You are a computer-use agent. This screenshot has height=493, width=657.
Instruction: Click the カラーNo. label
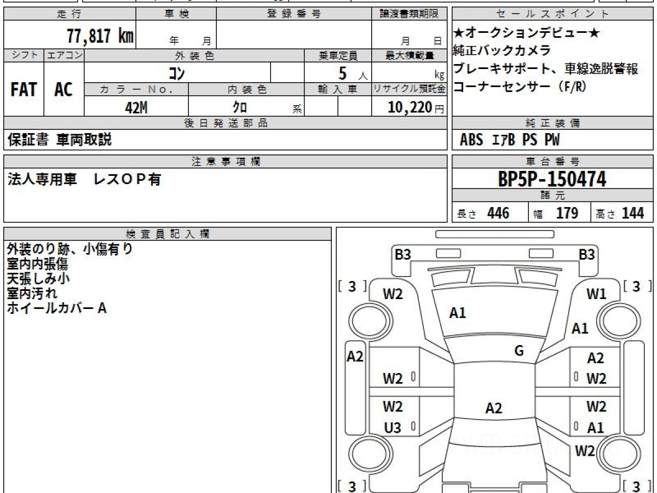tap(136, 89)
